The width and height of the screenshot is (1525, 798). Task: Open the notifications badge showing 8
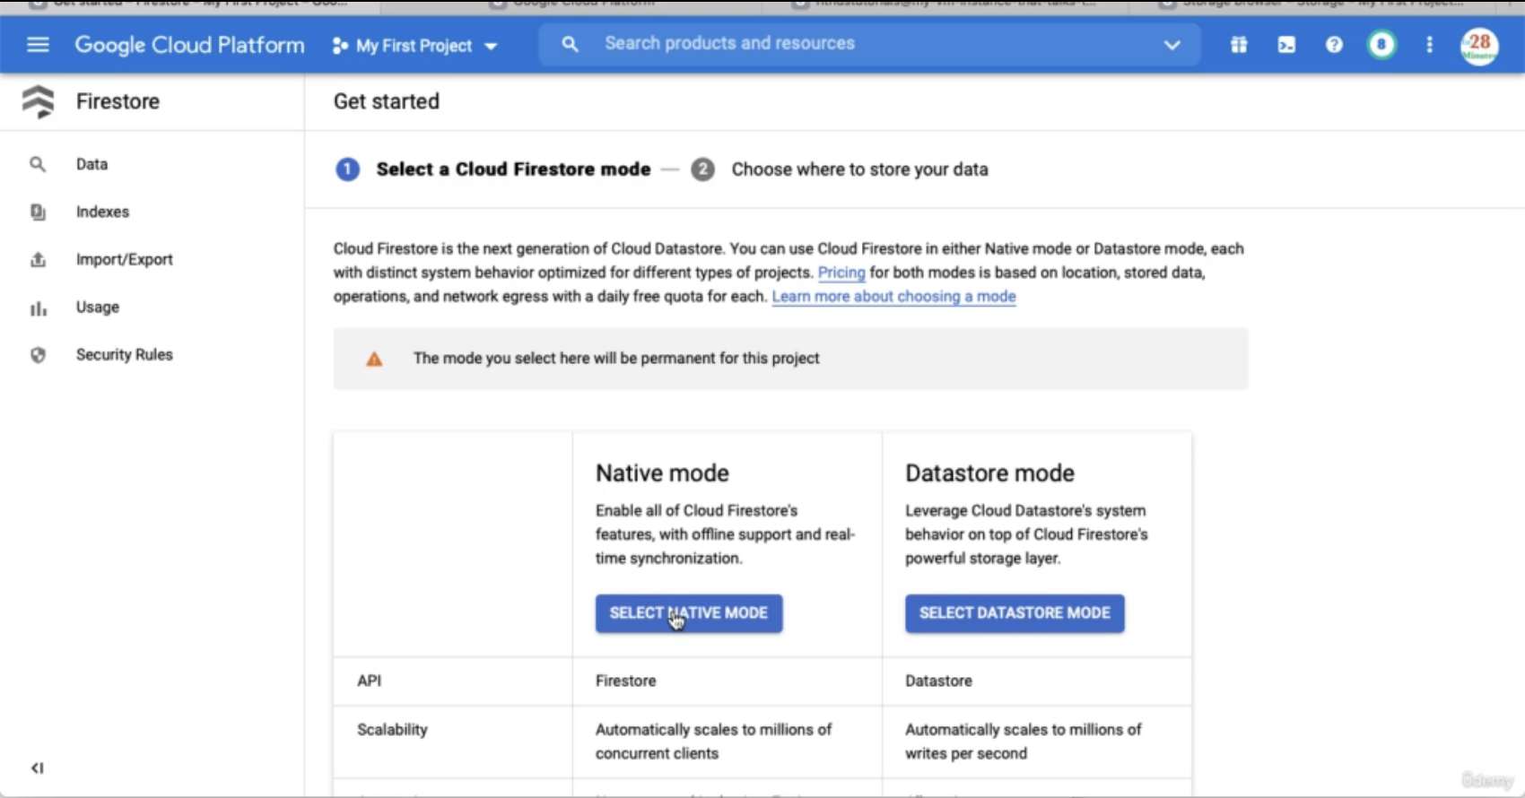[1381, 45]
